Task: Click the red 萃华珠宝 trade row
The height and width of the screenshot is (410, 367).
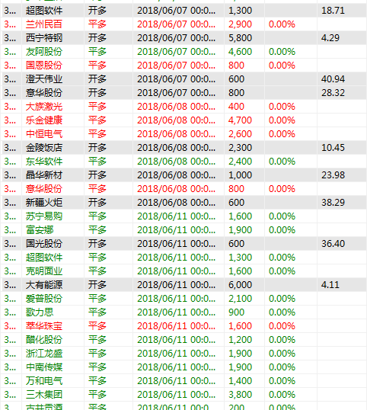Action: [x=183, y=326]
